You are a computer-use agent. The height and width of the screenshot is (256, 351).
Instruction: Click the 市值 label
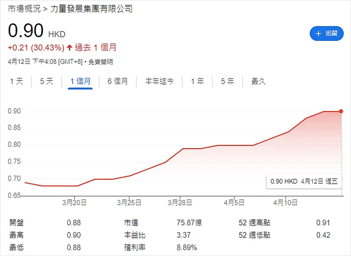[x=131, y=223]
